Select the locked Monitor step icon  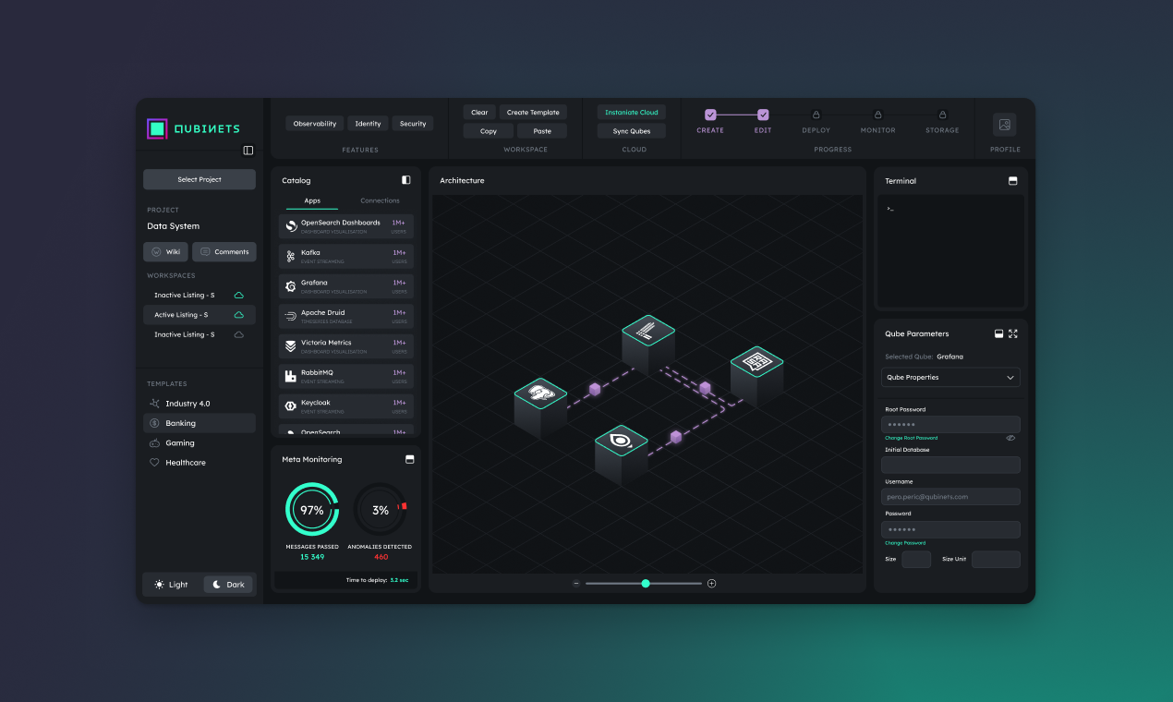(877, 115)
